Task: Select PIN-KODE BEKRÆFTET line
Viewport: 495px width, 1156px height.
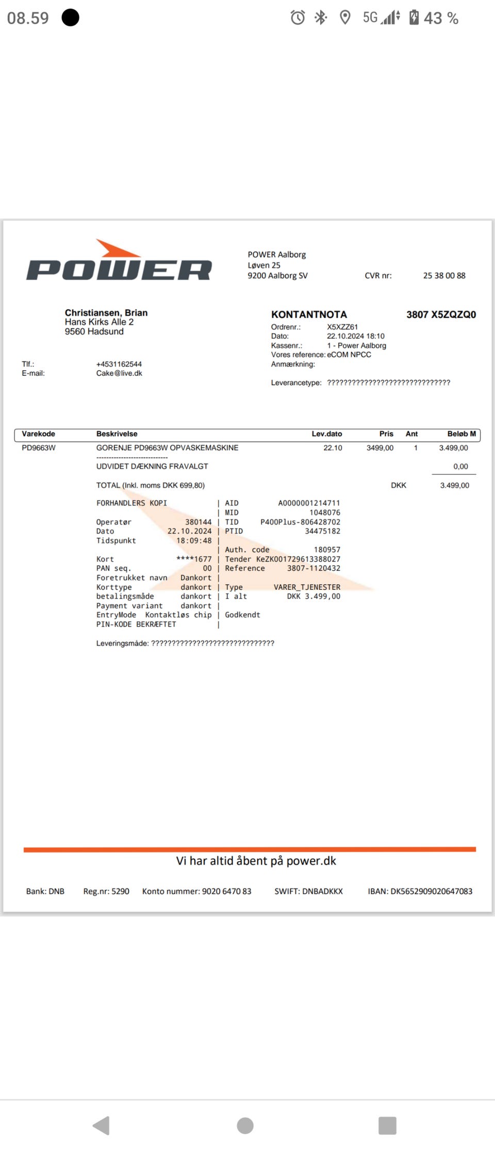Action: (x=136, y=624)
